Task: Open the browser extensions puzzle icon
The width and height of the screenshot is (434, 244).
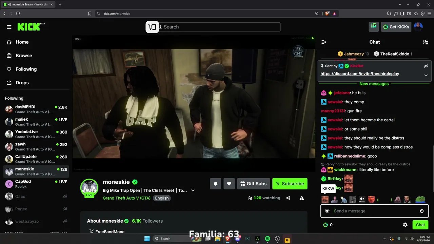Action: pyautogui.click(x=389, y=14)
